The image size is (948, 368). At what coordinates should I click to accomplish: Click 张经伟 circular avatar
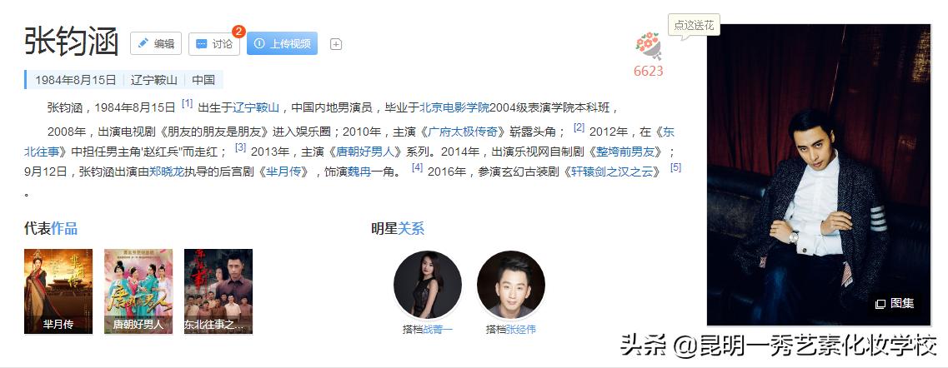coord(511,285)
